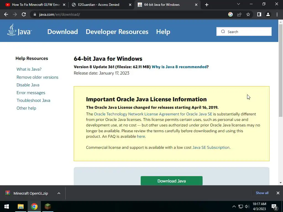This screenshot has height=212, width=283.
Task: Close the YouTube Minecraft GLFW tab
Action: [x=64, y=5]
